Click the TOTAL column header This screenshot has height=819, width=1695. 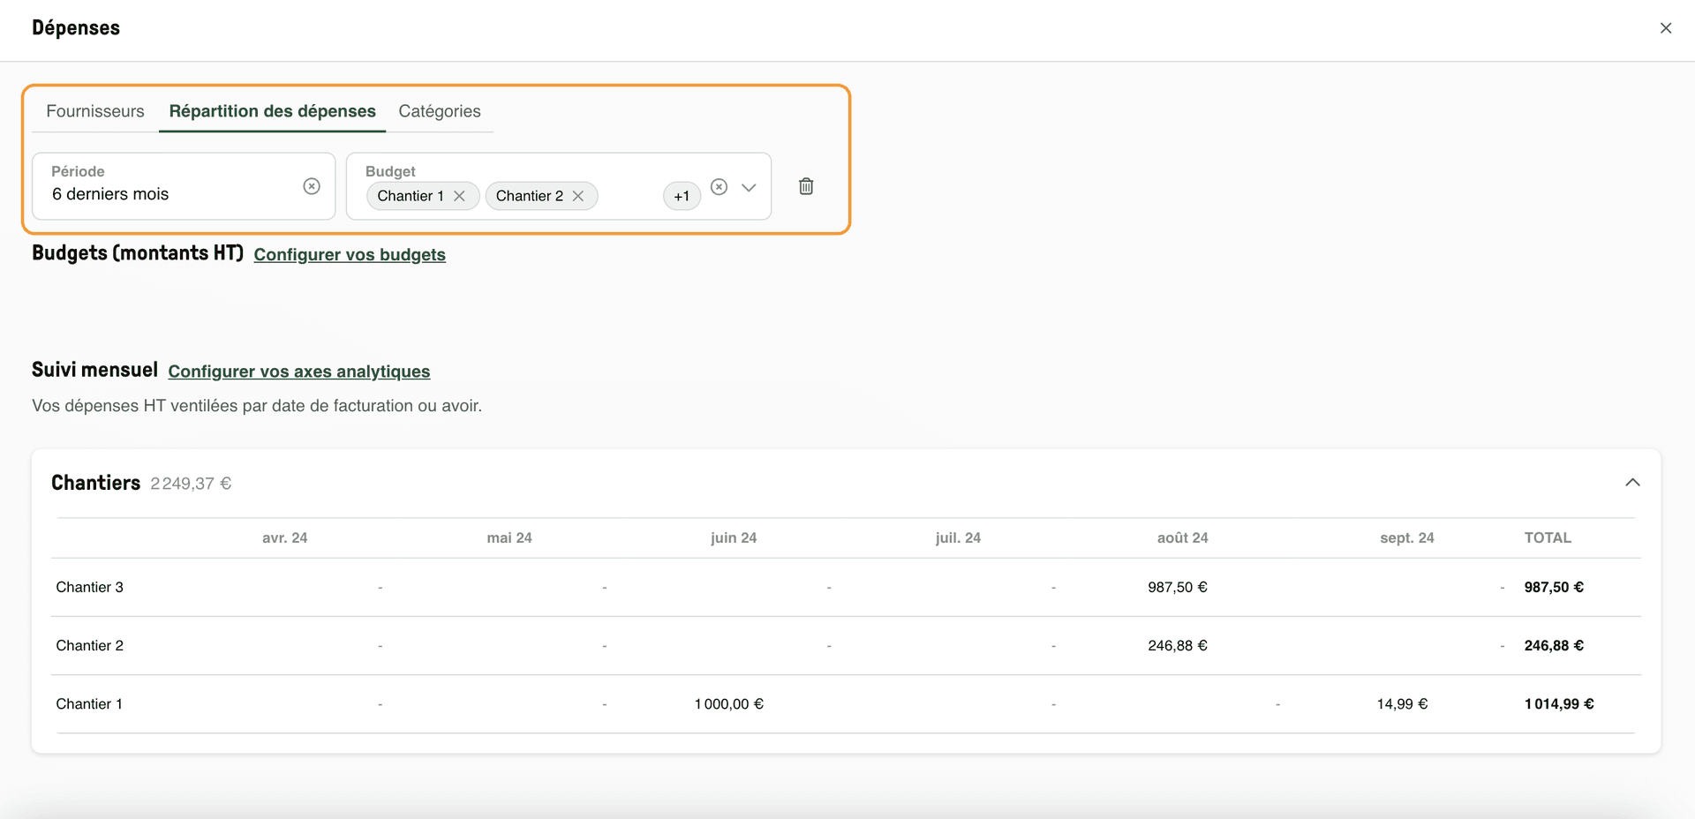pyautogui.click(x=1548, y=537)
